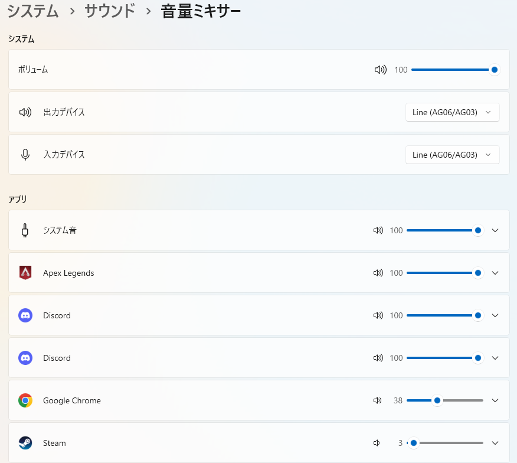Expand the Steam row chevron
Viewport: 517px width, 463px height.
pos(495,443)
